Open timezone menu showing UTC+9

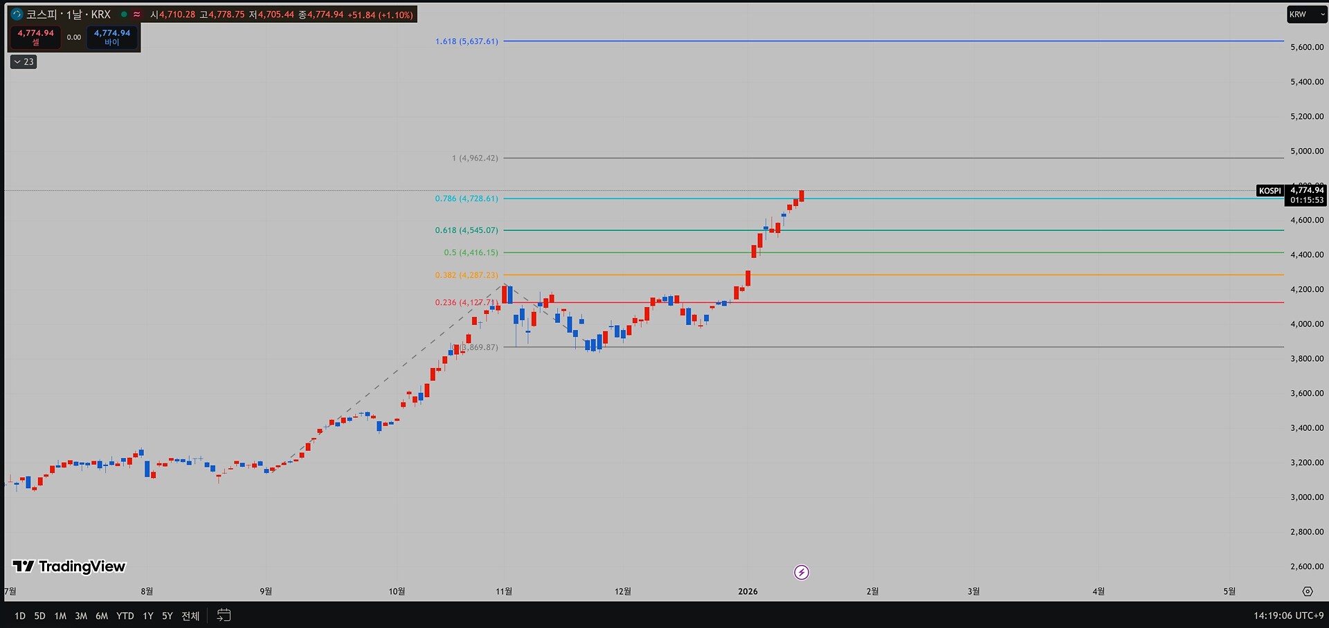pos(1288,616)
